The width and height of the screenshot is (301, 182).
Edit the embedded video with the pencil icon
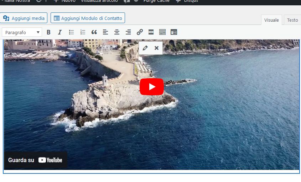pyautogui.click(x=145, y=48)
